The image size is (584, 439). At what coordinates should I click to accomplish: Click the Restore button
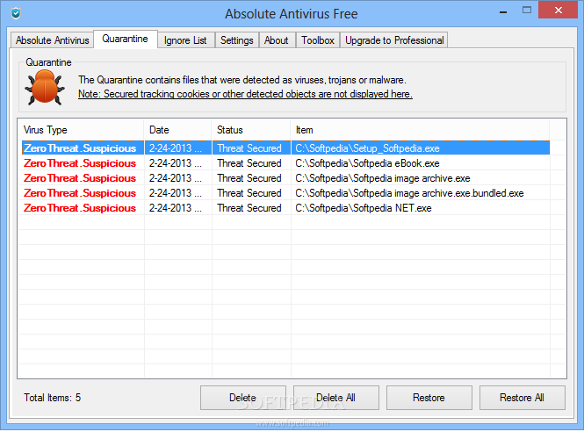pyautogui.click(x=429, y=398)
